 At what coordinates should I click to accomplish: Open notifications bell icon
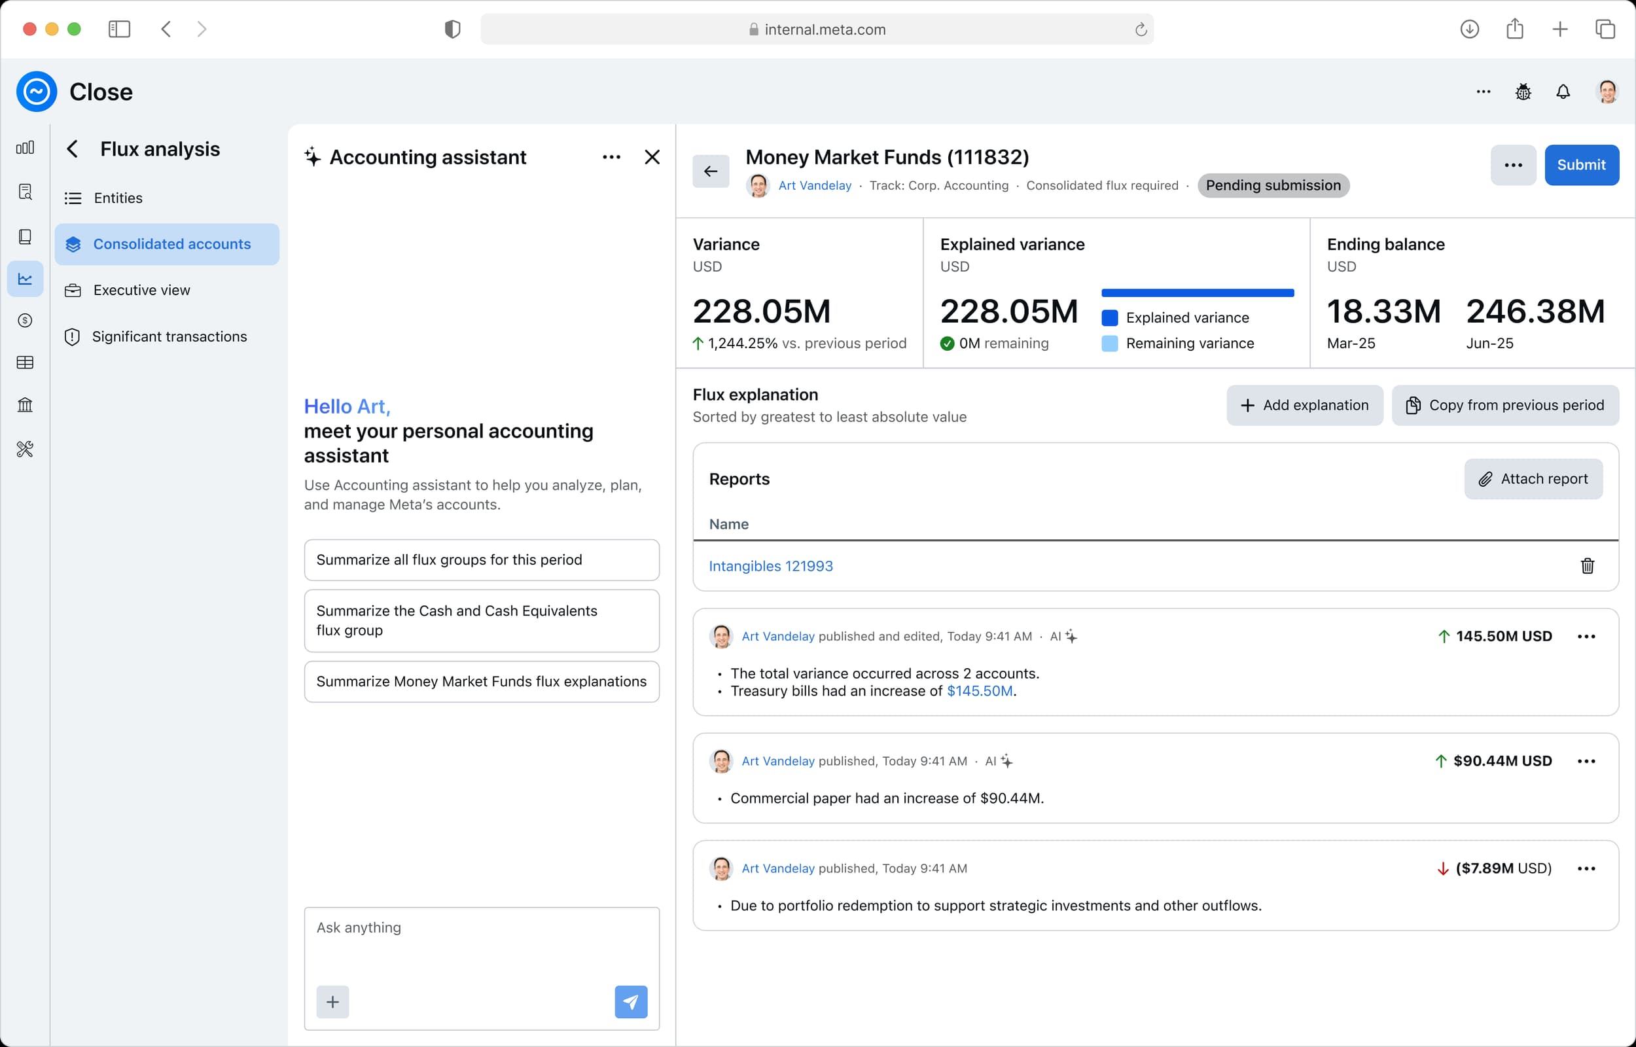1563,92
